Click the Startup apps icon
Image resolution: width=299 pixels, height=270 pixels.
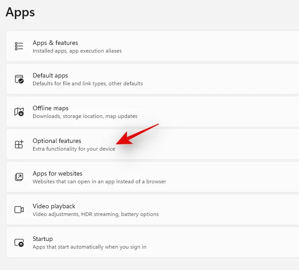19,242
